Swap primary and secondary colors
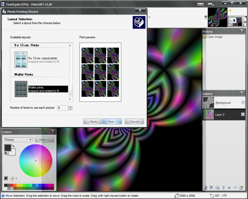Viewport: 248px width, 199px height. [x=13, y=146]
